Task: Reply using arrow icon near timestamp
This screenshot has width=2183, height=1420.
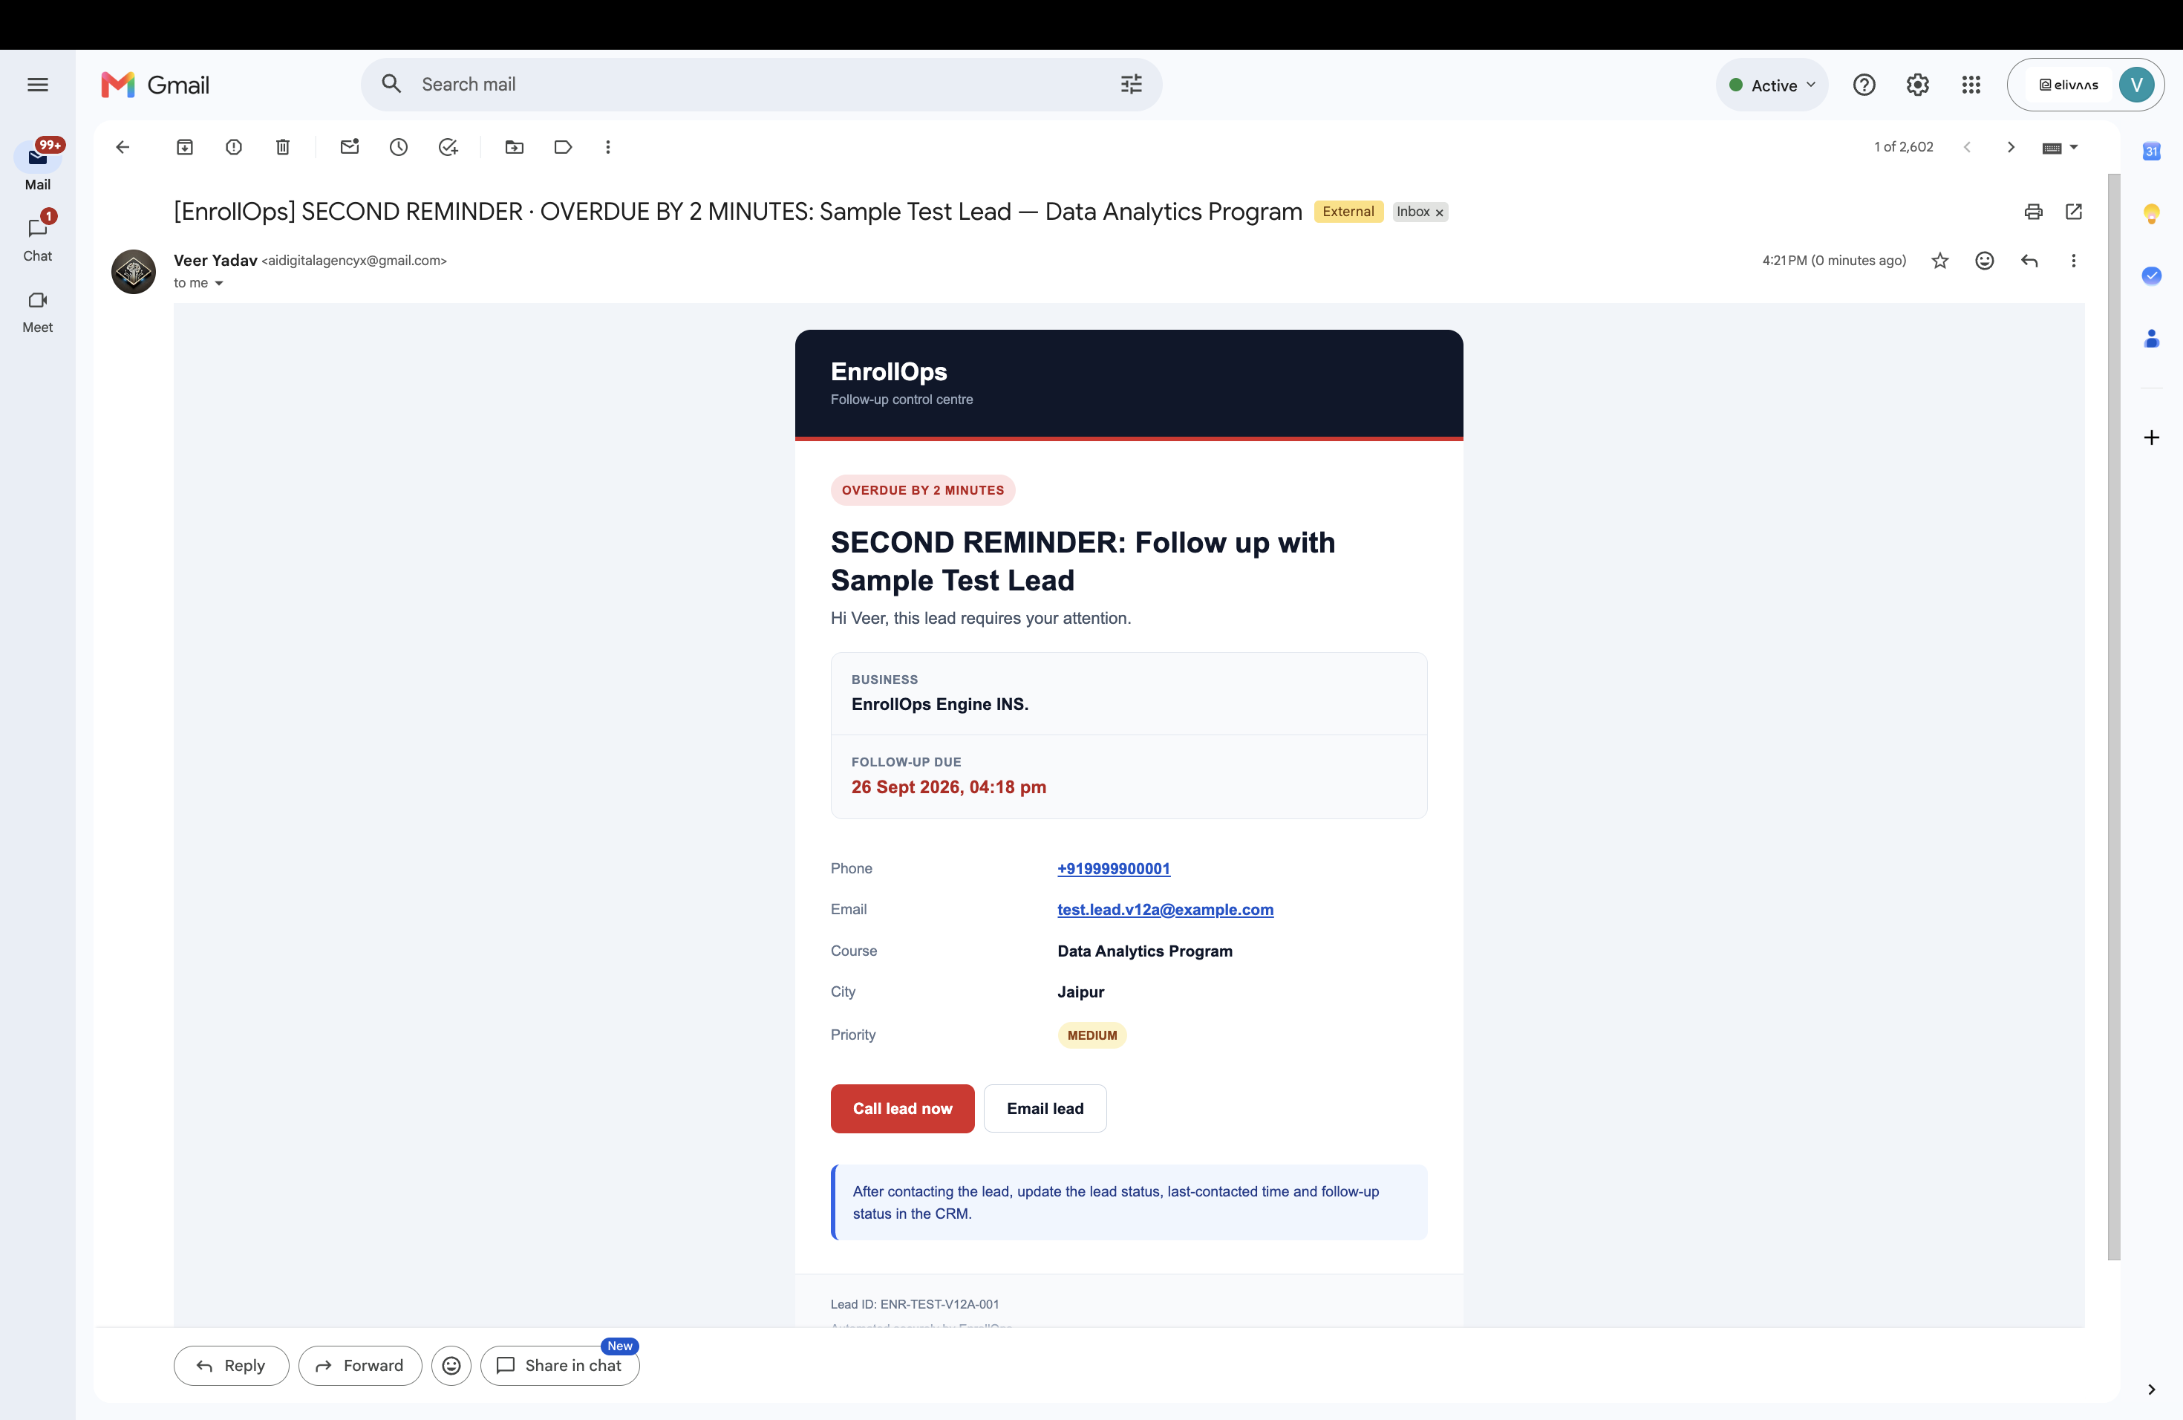Action: point(2029,261)
